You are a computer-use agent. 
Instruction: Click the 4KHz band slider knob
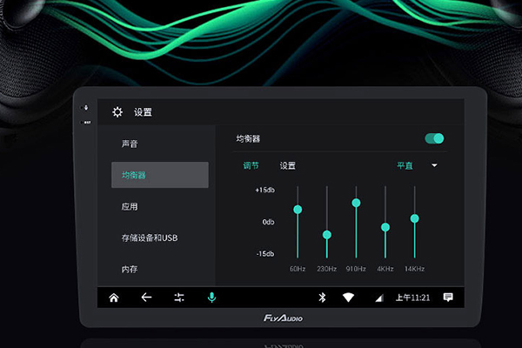385,227
